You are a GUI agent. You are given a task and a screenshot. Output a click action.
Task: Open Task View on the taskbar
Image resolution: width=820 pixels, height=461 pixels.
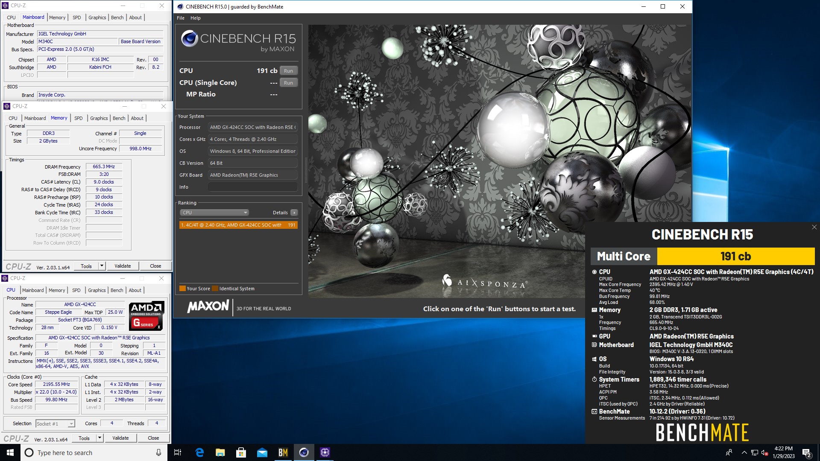coord(178,452)
